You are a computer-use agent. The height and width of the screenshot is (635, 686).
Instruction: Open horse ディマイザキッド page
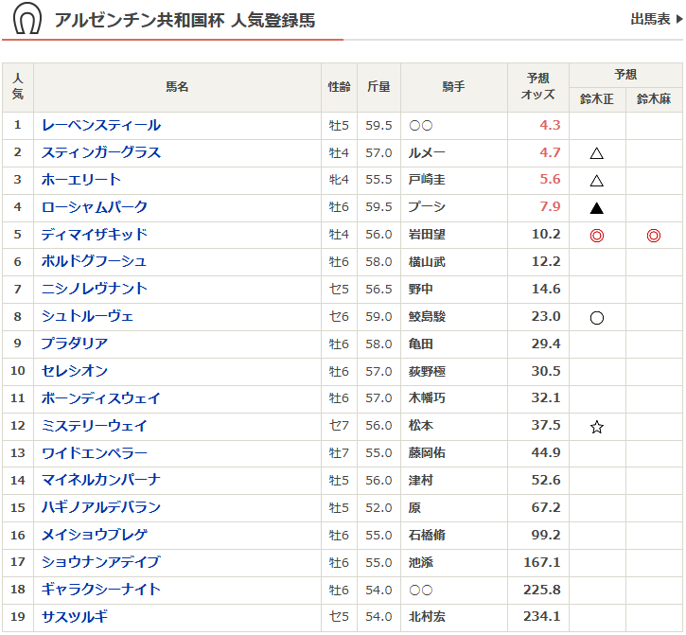coord(95,235)
